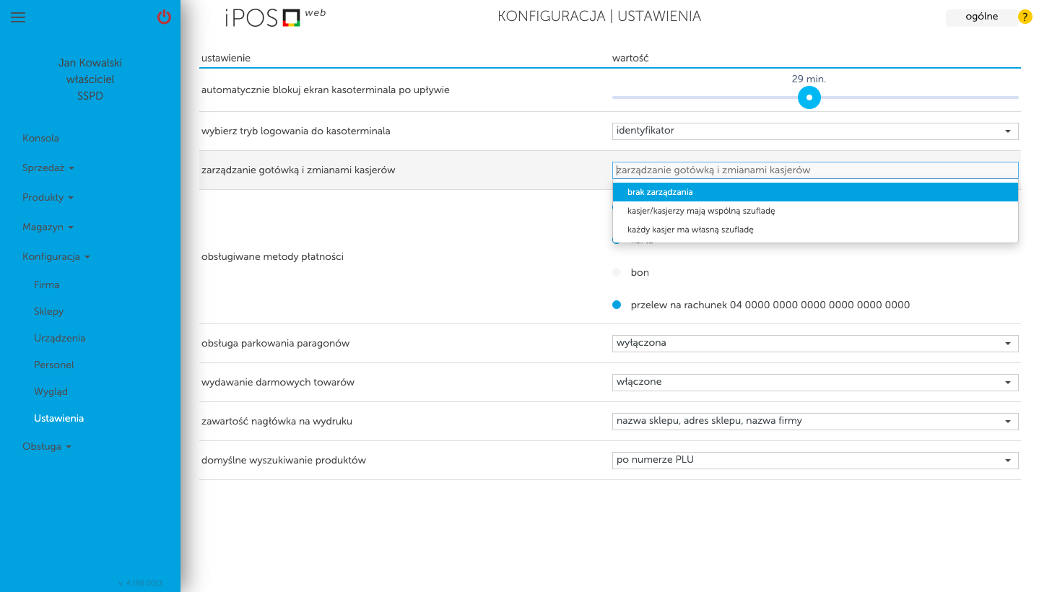Click the zarządzanie gotówką i zmianami kasjerów label
Viewport: 1039px width, 592px height.
298,170
